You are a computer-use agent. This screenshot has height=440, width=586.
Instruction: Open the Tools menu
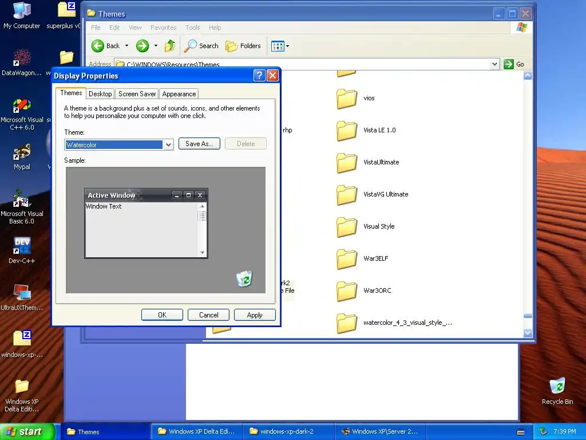[192, 27]
